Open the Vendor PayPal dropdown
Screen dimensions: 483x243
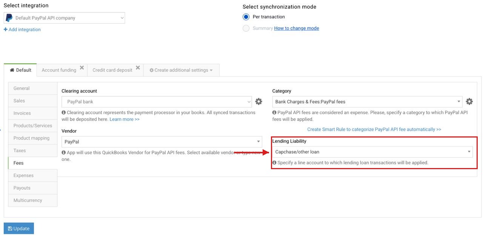click(x=162, y=142)
